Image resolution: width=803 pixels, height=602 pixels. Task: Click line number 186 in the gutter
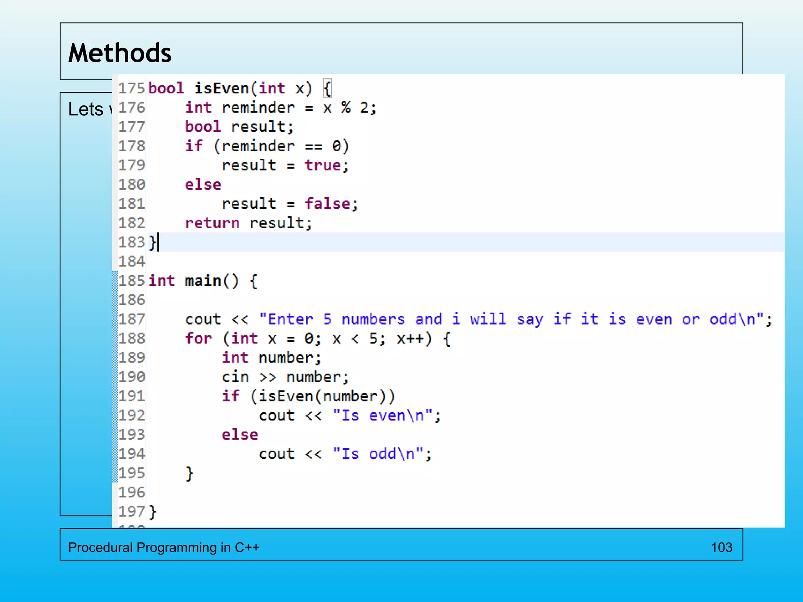(x=131, y=300)
